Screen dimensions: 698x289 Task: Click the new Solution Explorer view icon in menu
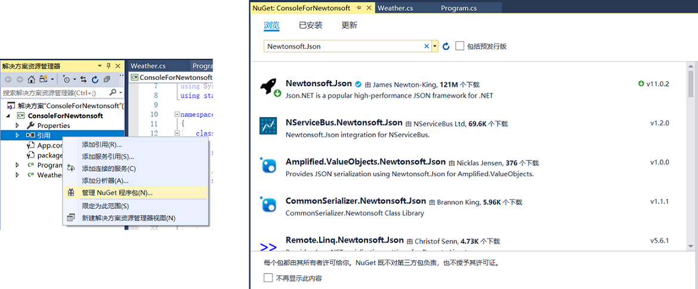(x=71, y=218)
